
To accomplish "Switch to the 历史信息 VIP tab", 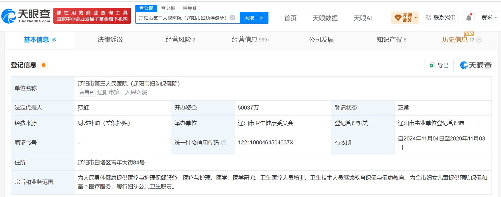I will (458, 39).
